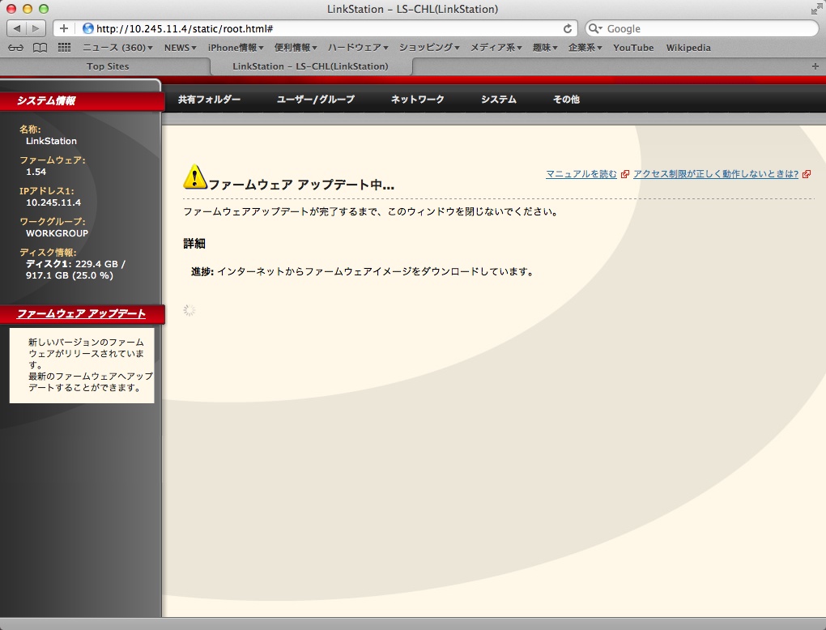
Task: Switch to the Top Sites tab
Action: (108, 66)
